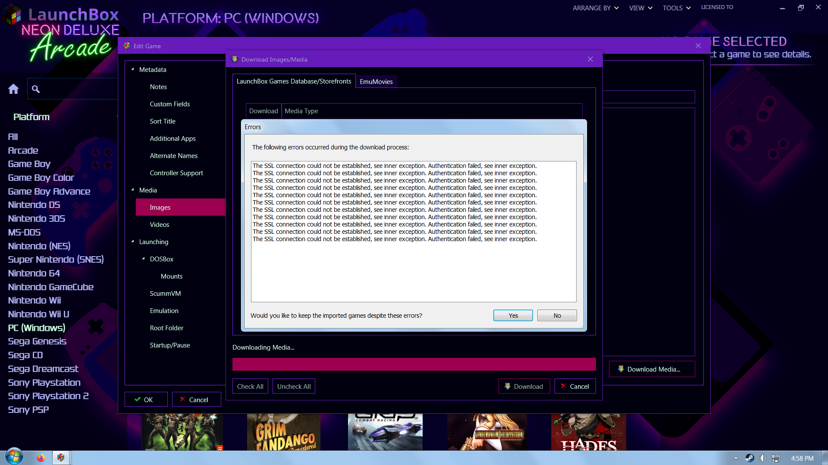Select Mounts tree item
Image resolution: width=828 pixels, height=465 pixels.
coord(172,276)
